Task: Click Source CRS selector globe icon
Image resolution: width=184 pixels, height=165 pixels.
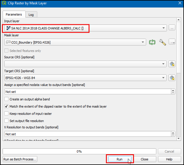Action: tap(172, 63)
